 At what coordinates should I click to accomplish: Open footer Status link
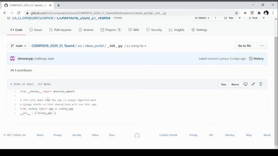point(95,135)
